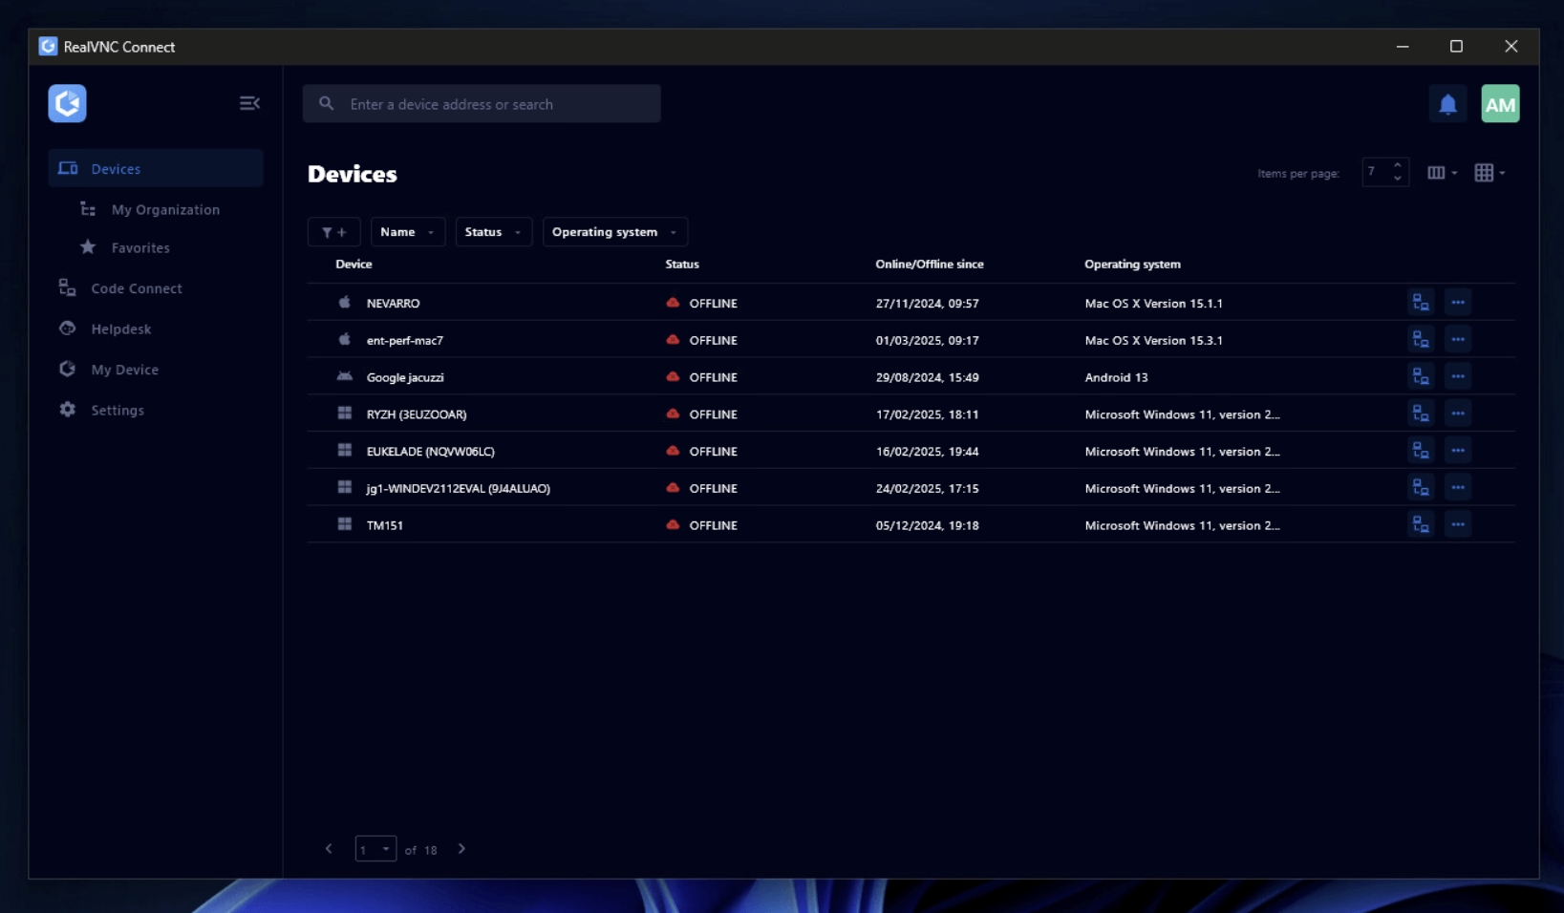Open the columns chooser icon
The height and width of the screenshot is (913, 1564).
click(x=1441, y=173)
